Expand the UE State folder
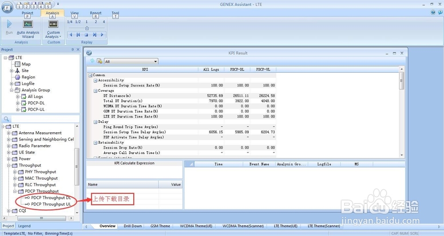The width and height of the screenshot is (444, 236). click(8, 153)
